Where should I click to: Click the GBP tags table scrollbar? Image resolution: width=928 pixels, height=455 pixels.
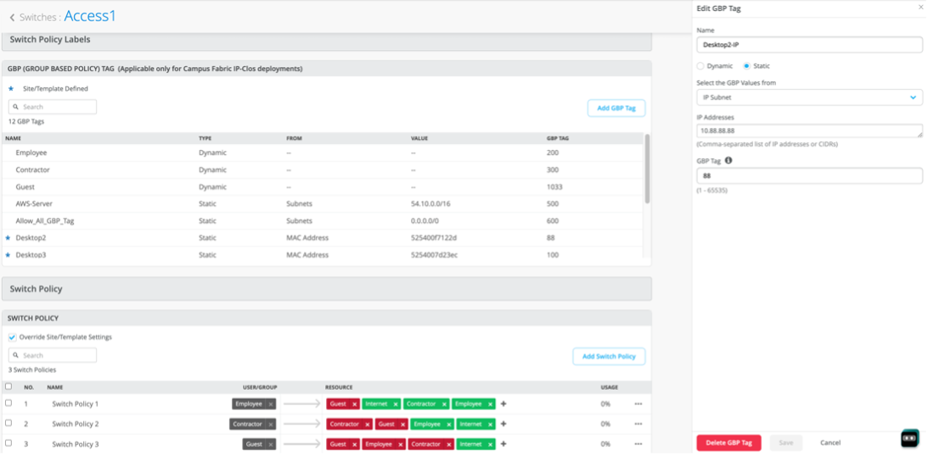click(x=648, y=169)
